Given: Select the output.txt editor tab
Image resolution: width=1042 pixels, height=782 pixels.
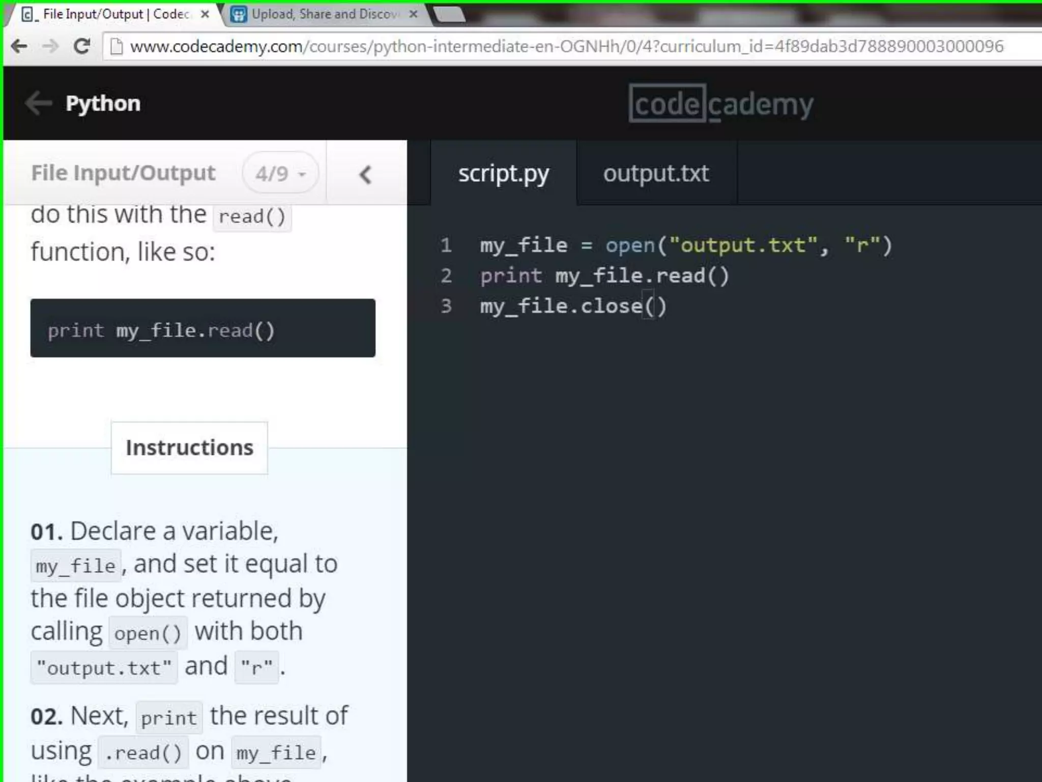Looking at the screenshot, I should point(656,173).
